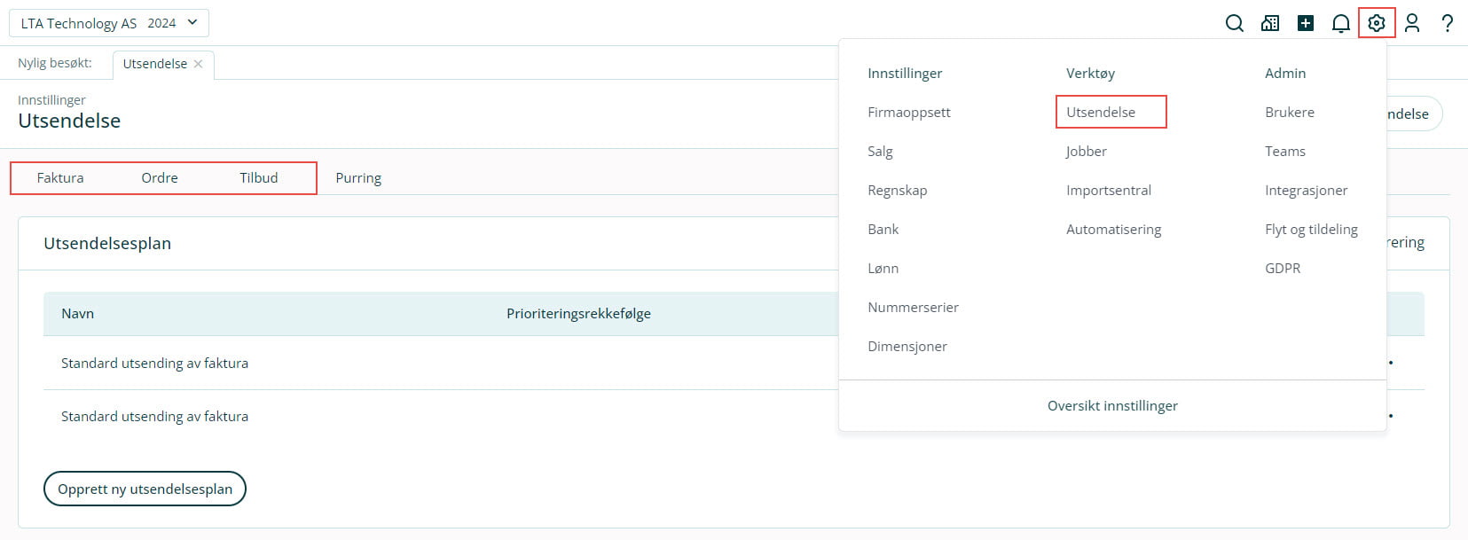Click the plus create-new icon
Viewport: 1468px width, 540px height.
pyautogui.click(x=1306, y=23)
